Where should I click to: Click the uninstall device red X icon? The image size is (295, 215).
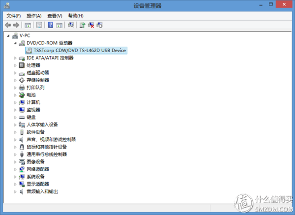click(x=91, y=25)
